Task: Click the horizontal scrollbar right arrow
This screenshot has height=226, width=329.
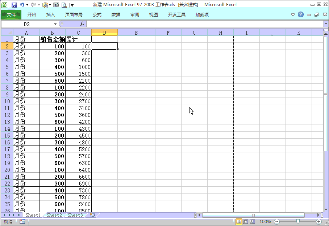Action: click(318, 215)
